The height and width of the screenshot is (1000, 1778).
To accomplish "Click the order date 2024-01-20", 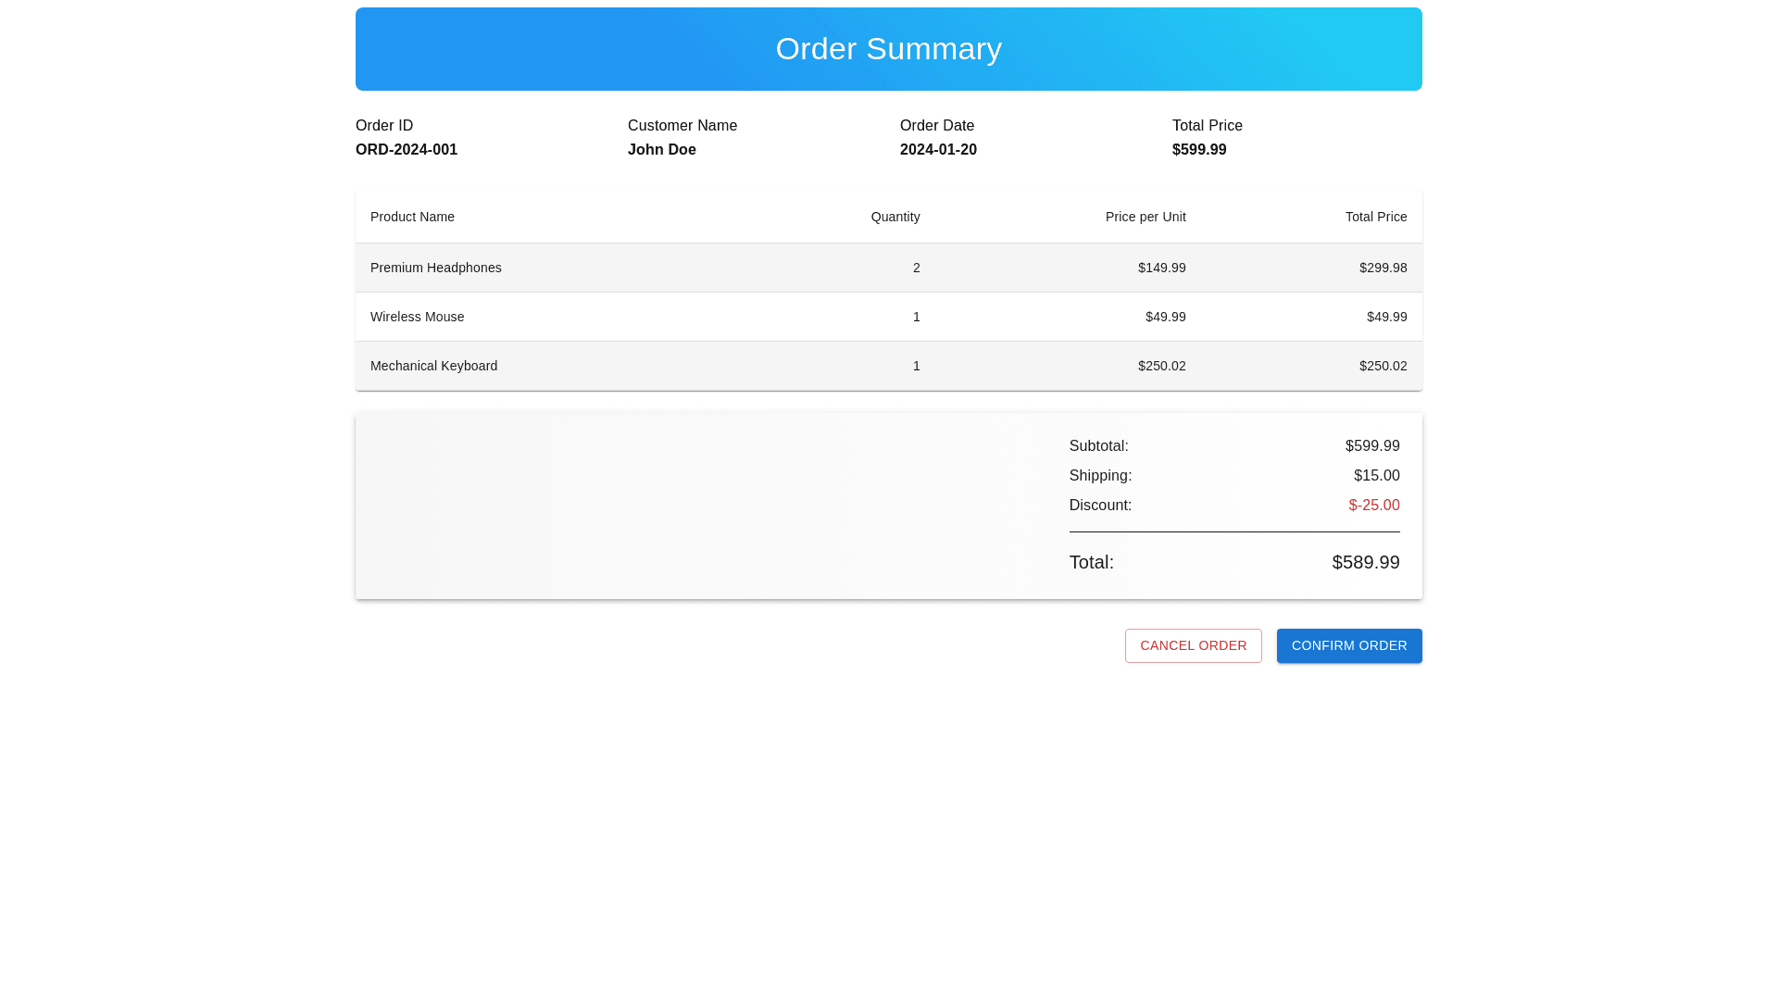I will point(938,150).
